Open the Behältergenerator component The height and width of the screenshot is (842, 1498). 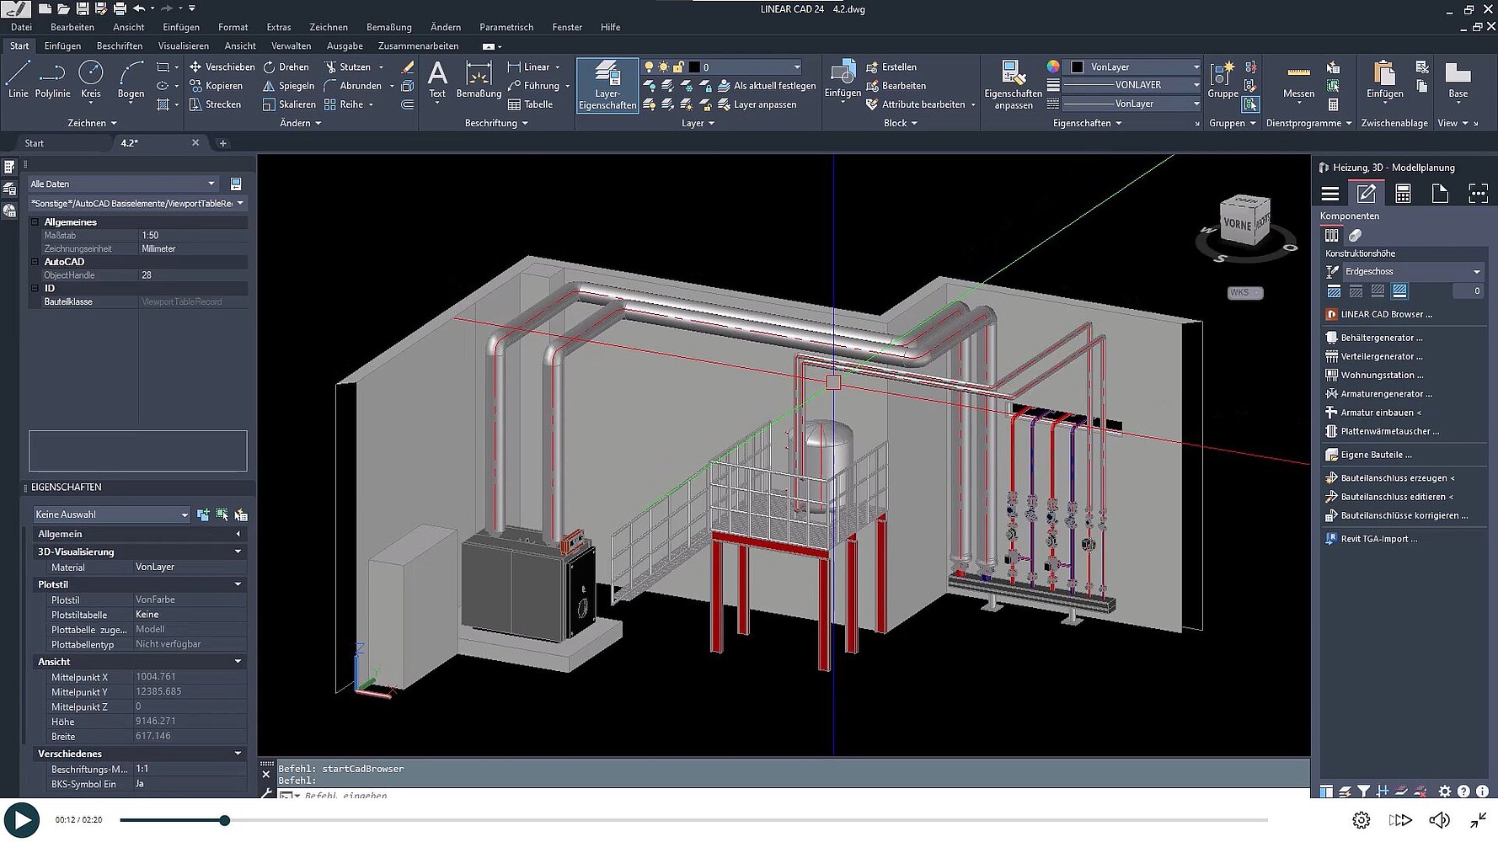(x=1381, y=338)
